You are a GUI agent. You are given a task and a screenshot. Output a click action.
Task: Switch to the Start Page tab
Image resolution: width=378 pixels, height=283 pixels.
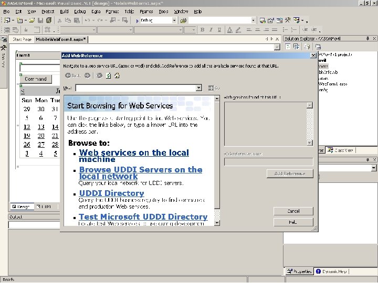tap(22, 39)
